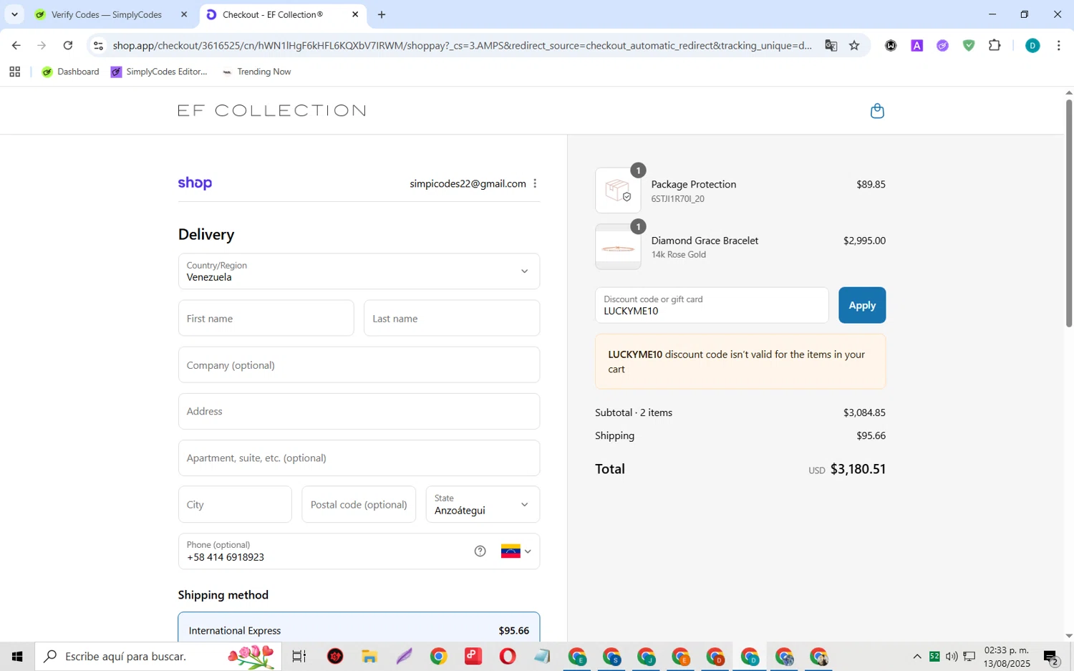Focus the discount code field with LUCKYME10

coord(712,305)
